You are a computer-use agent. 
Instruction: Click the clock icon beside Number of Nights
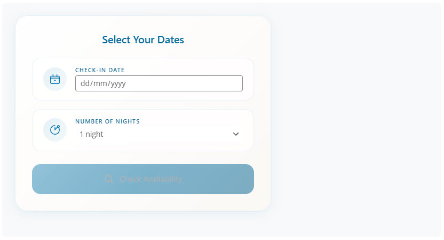(x=55, y=130)
